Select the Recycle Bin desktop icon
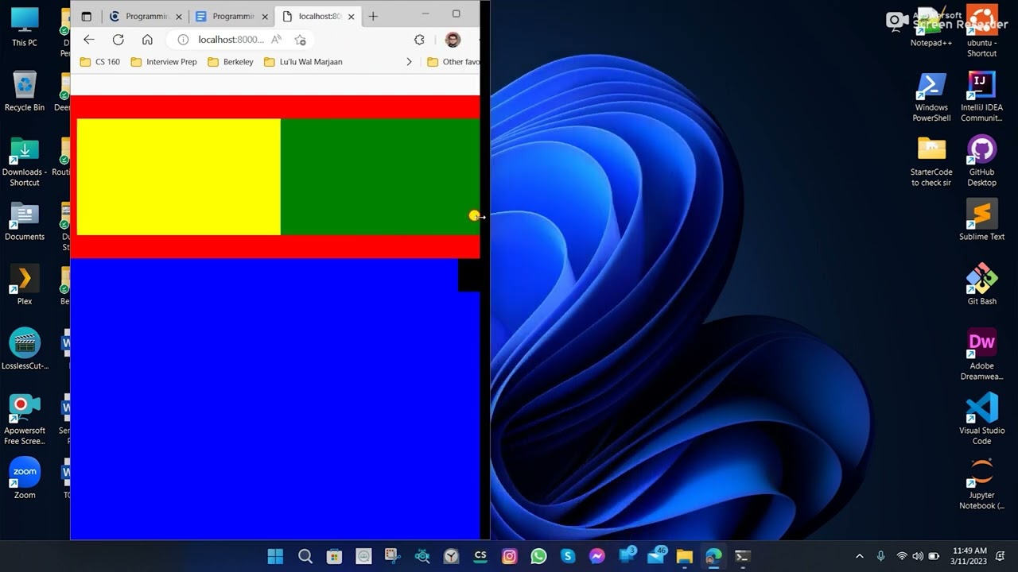 (25, 91)
